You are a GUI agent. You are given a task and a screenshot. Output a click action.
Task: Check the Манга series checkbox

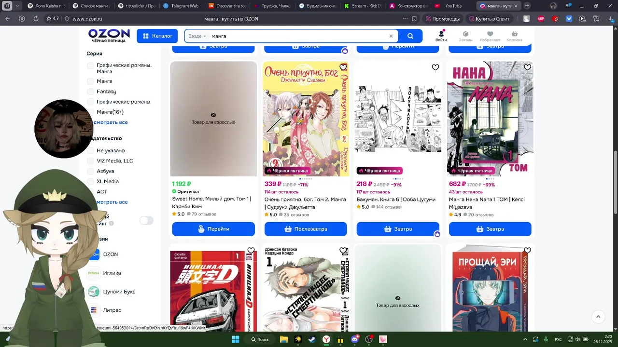[90, 81]
